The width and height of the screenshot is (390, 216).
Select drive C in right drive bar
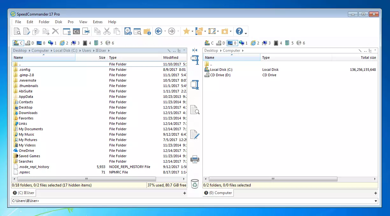(x=209, y=43)
